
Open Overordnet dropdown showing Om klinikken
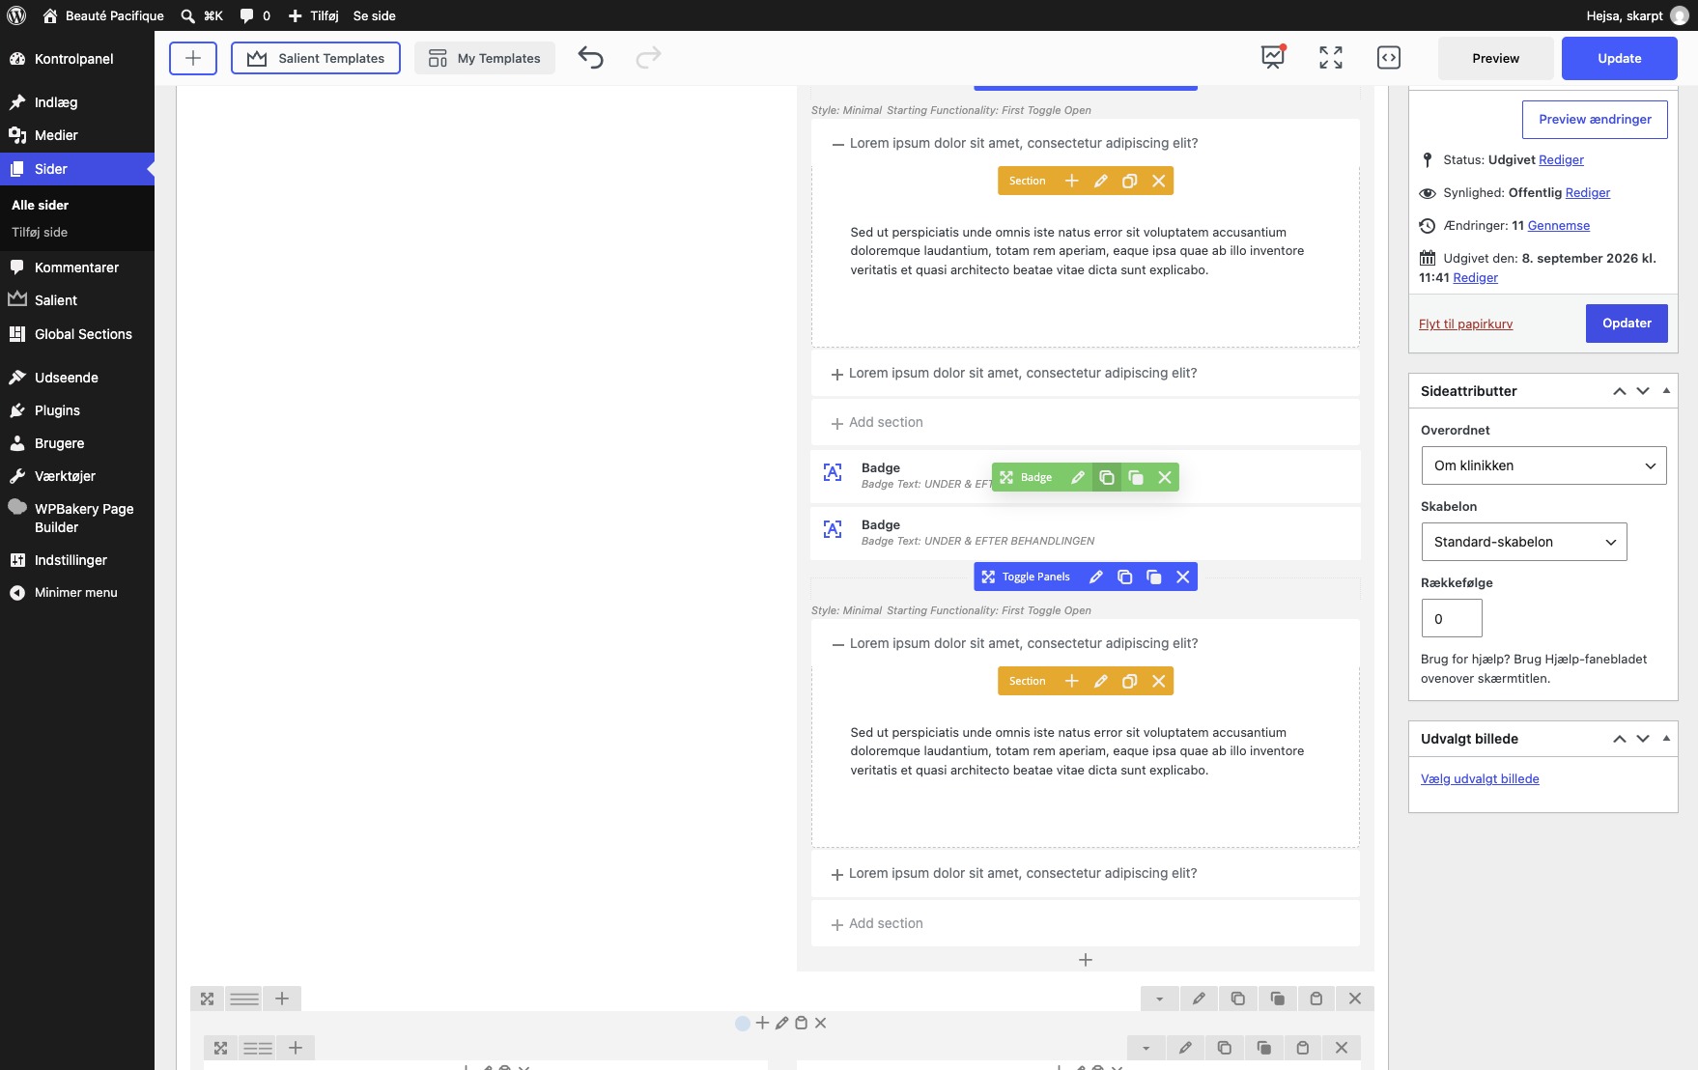click(1543, 465)
